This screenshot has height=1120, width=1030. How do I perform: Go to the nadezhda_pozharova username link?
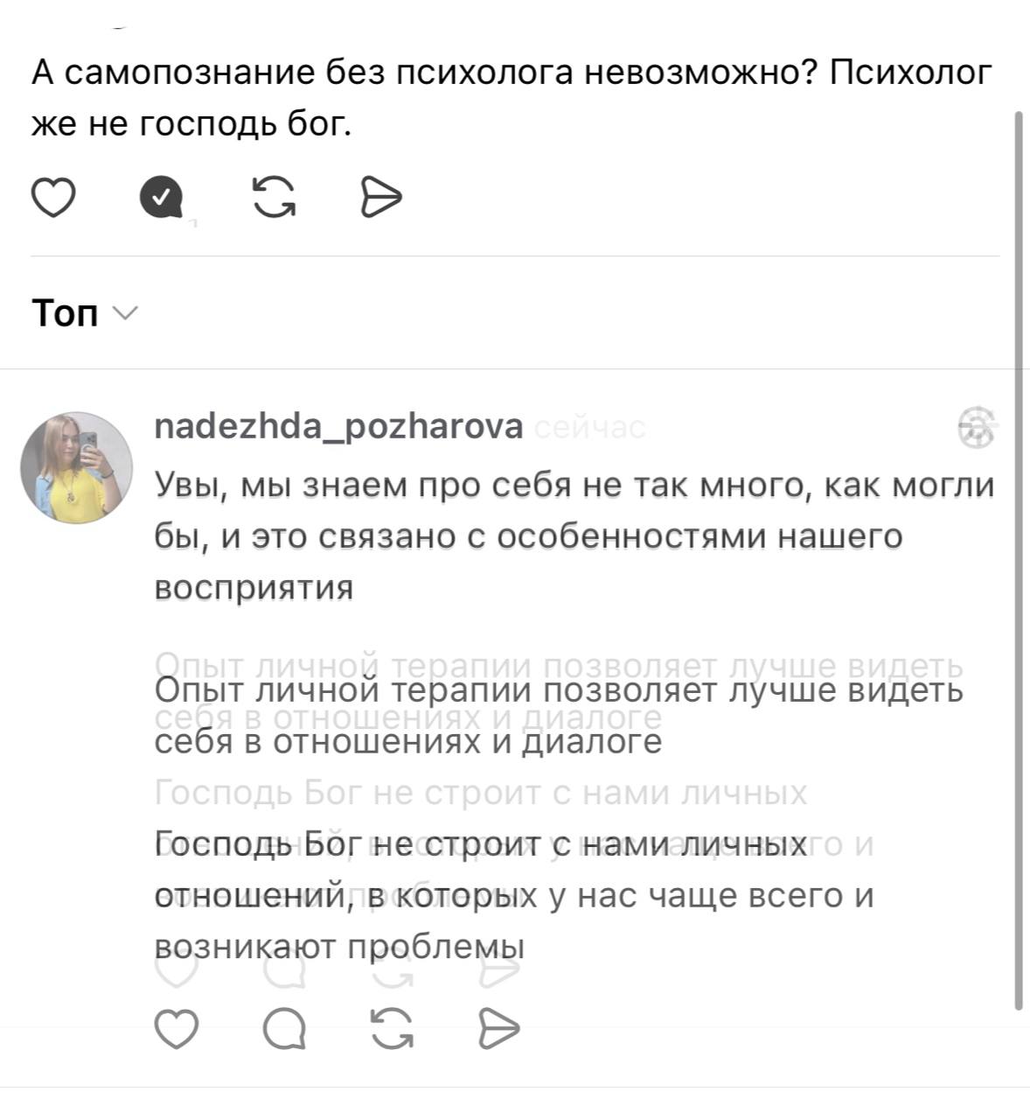pos(338,427)
